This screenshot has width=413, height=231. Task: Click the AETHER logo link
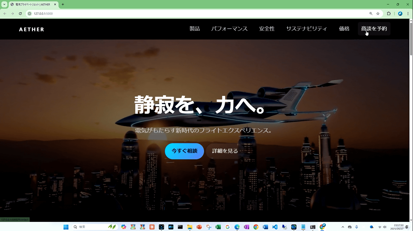(x=32, y=29)
